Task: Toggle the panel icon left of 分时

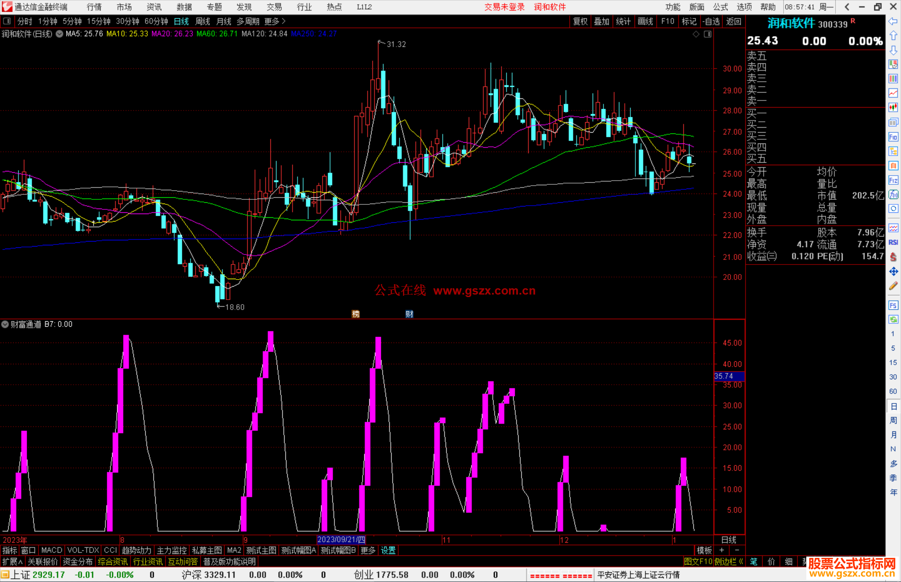Action: pyautogui.click(x=7, y=21)
